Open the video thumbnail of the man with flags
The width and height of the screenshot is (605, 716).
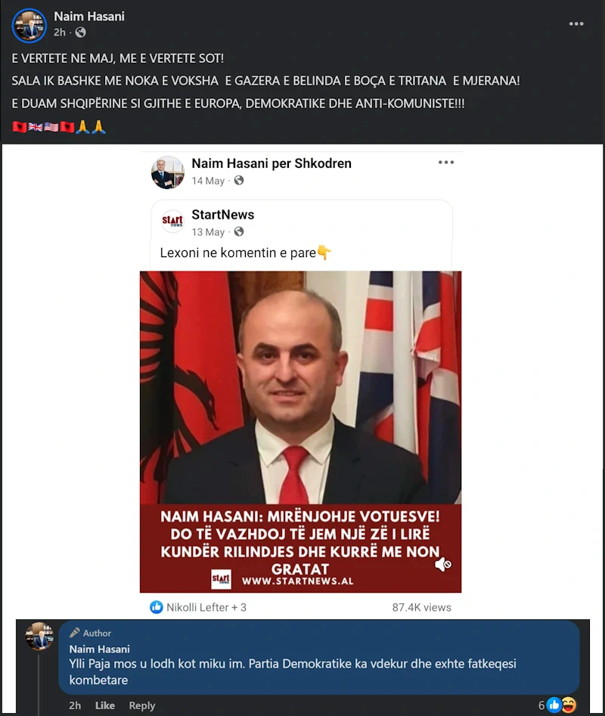click(x=300, y=432)
